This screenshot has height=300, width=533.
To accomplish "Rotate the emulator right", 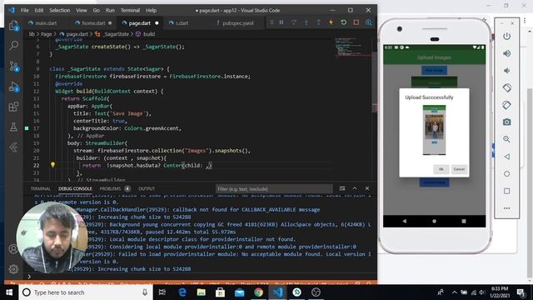I will coord(507,105).
